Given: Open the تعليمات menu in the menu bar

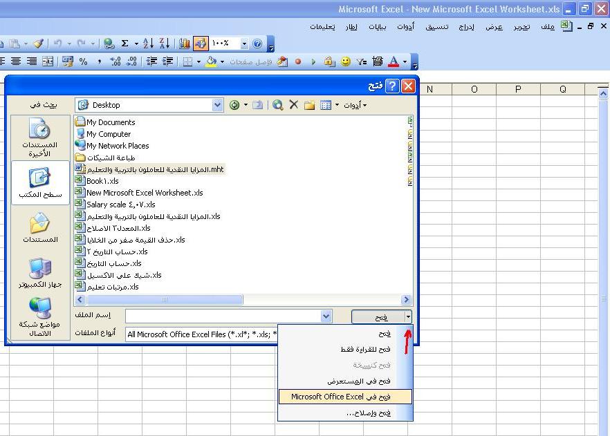Looking at the screenshot, I should [322, 26].
